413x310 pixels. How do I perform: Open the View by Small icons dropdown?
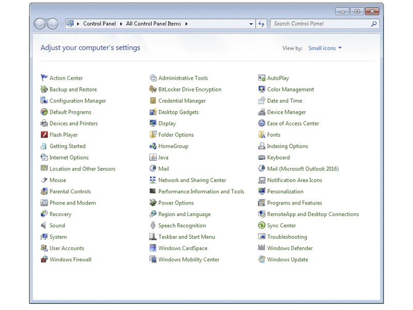(x=325, y=48)
